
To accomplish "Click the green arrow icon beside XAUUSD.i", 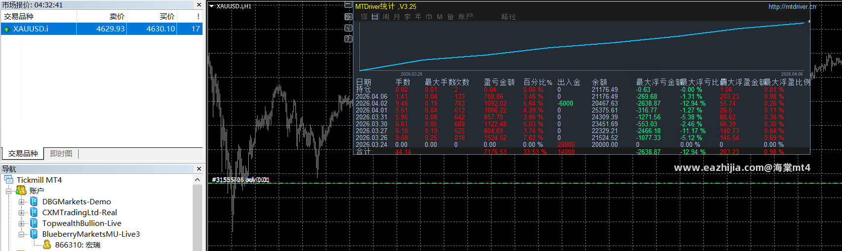I will pos(7,29).
